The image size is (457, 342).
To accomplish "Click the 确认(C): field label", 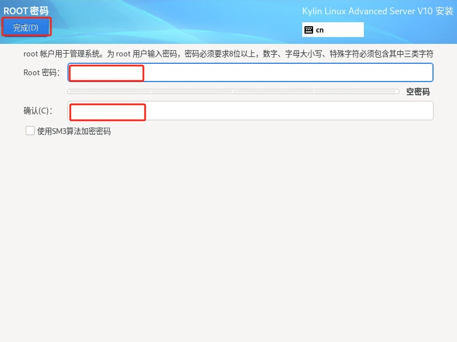I will [38, 111].
